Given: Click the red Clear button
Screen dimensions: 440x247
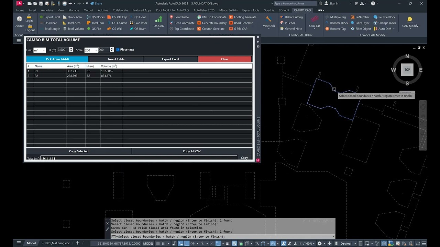Looking at the screenshot, I should coord(224,59).
